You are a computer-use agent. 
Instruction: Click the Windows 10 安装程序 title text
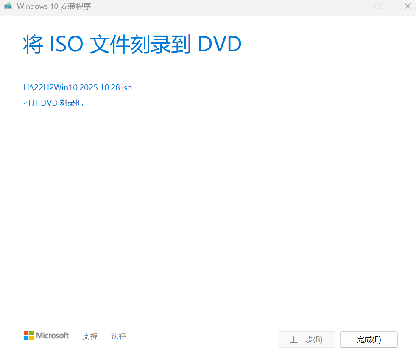click(x=54, y=6)
